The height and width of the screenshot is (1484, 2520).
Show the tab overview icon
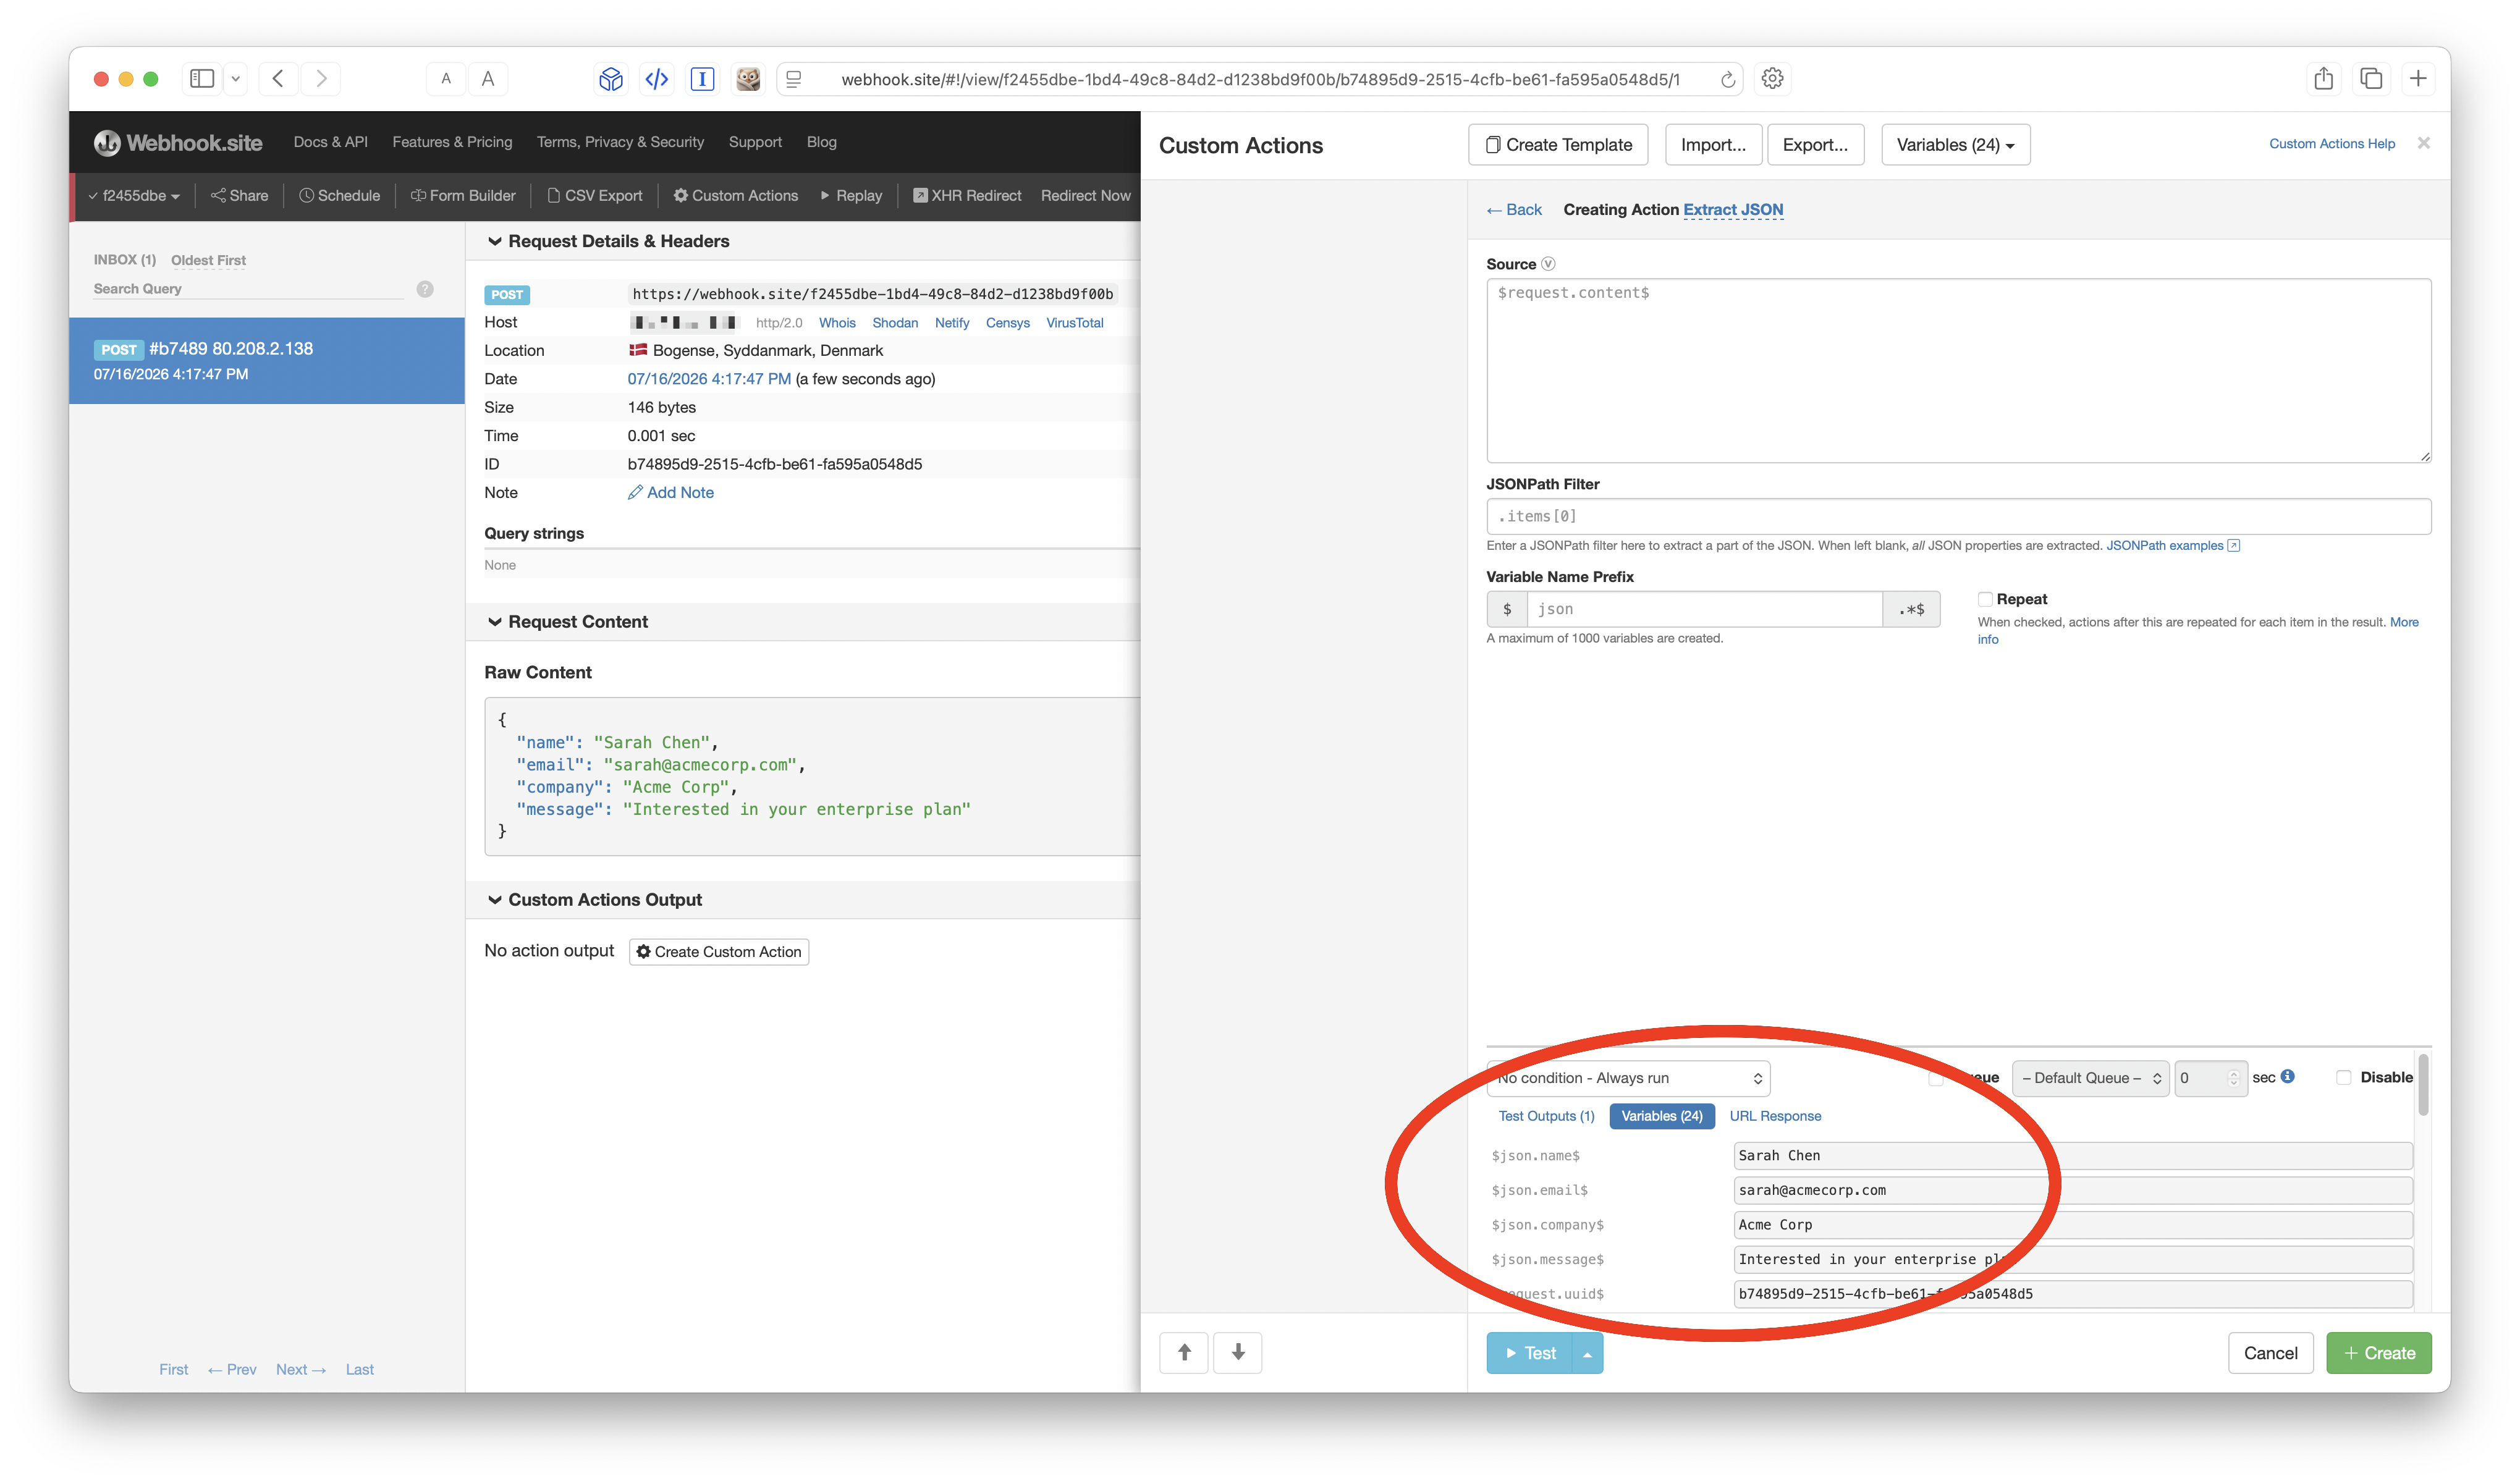pos(2371,78)
